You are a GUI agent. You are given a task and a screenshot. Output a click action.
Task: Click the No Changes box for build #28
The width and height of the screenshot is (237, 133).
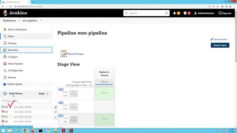74,107
